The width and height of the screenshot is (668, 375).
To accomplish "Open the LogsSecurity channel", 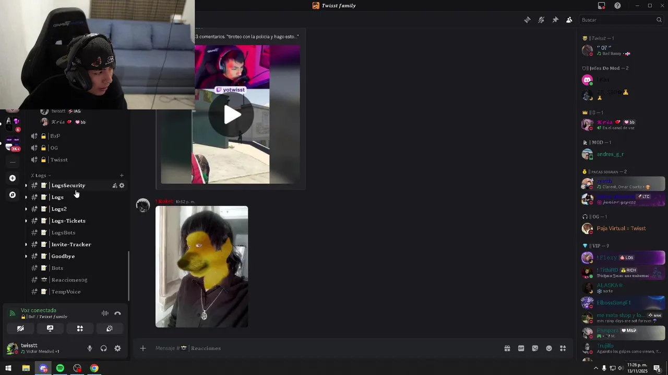I will click(68, 185).
